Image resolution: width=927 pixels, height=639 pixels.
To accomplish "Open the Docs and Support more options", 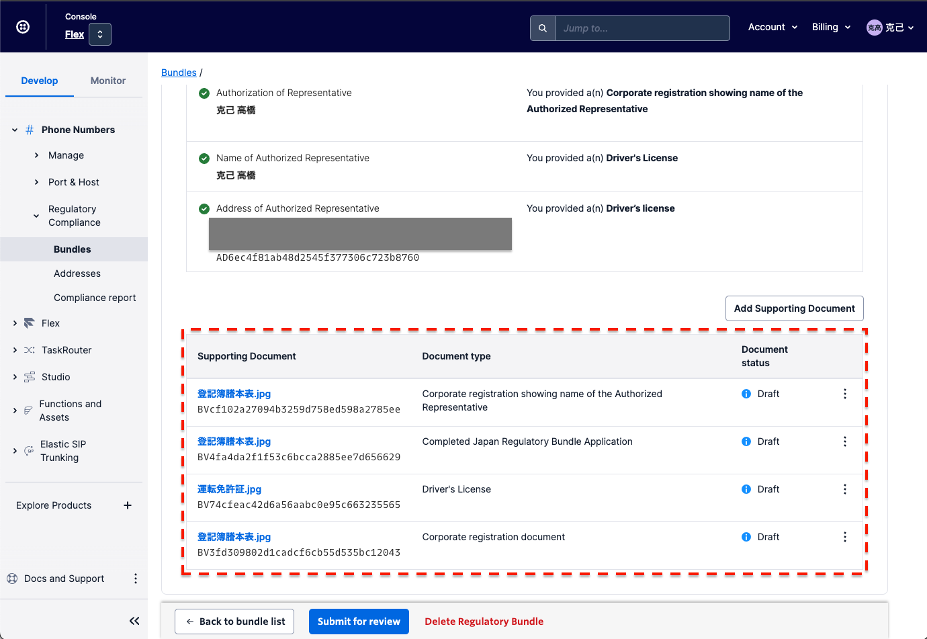I will [x=136, y=579].
